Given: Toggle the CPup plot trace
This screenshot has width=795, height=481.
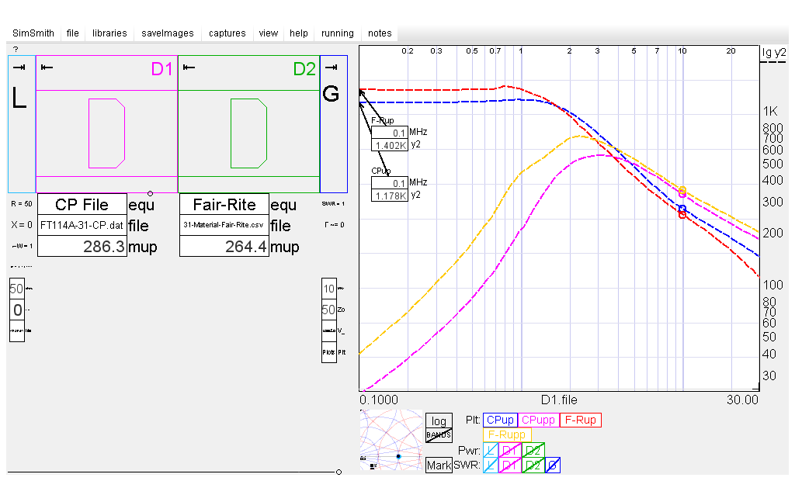Looking at the screenshot, I should [501, 420].
